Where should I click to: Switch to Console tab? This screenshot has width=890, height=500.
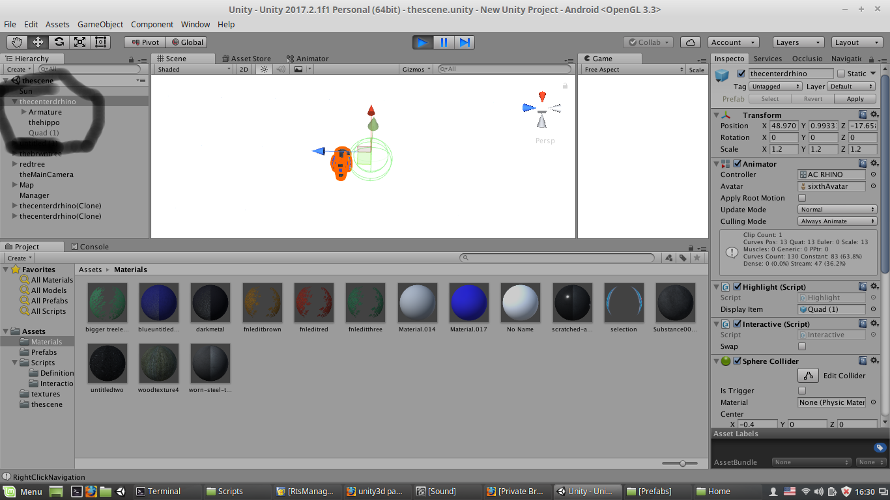[89, 247]
